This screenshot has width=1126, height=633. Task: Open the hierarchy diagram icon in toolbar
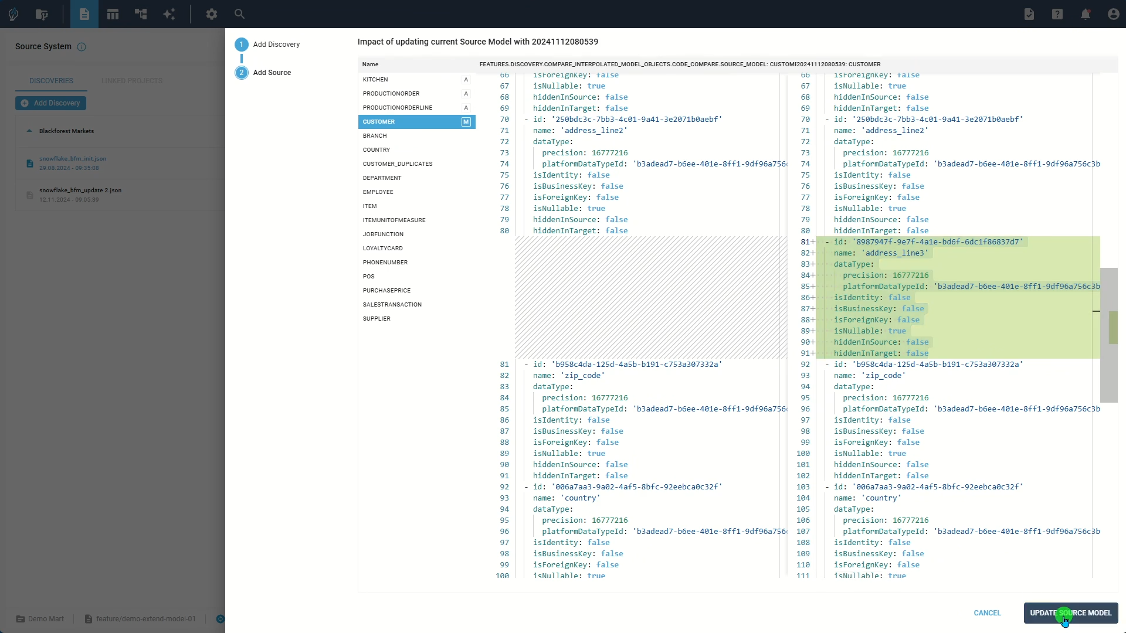click(141, 14)
